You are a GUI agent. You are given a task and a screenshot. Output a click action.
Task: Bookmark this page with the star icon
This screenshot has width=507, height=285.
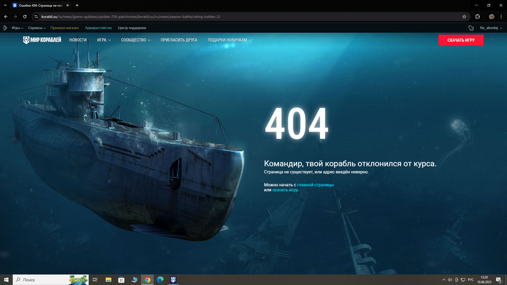coord(464,16)
